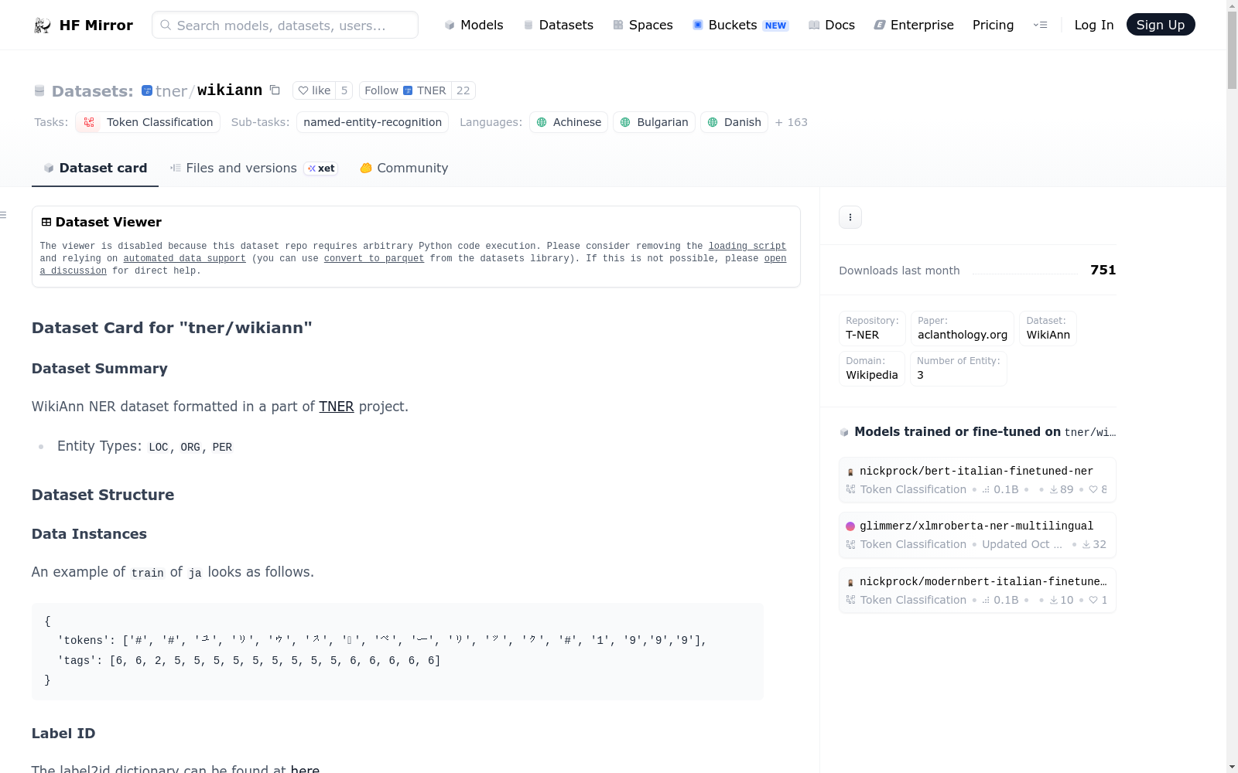
Task: Open the like count of 5
Action: [344, 90]
